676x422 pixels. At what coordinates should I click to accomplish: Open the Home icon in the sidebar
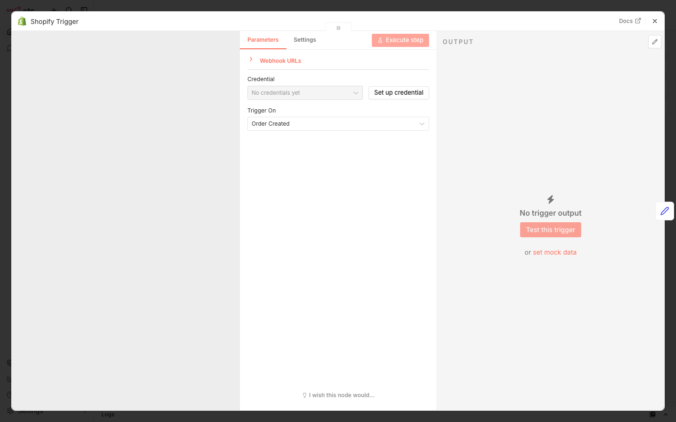pos(9,31)
